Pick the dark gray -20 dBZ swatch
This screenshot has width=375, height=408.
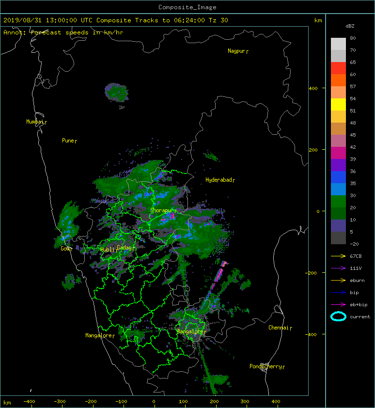[x=338, y=238]
